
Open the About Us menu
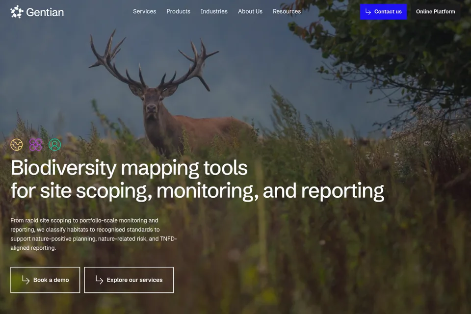coord(250,11)
